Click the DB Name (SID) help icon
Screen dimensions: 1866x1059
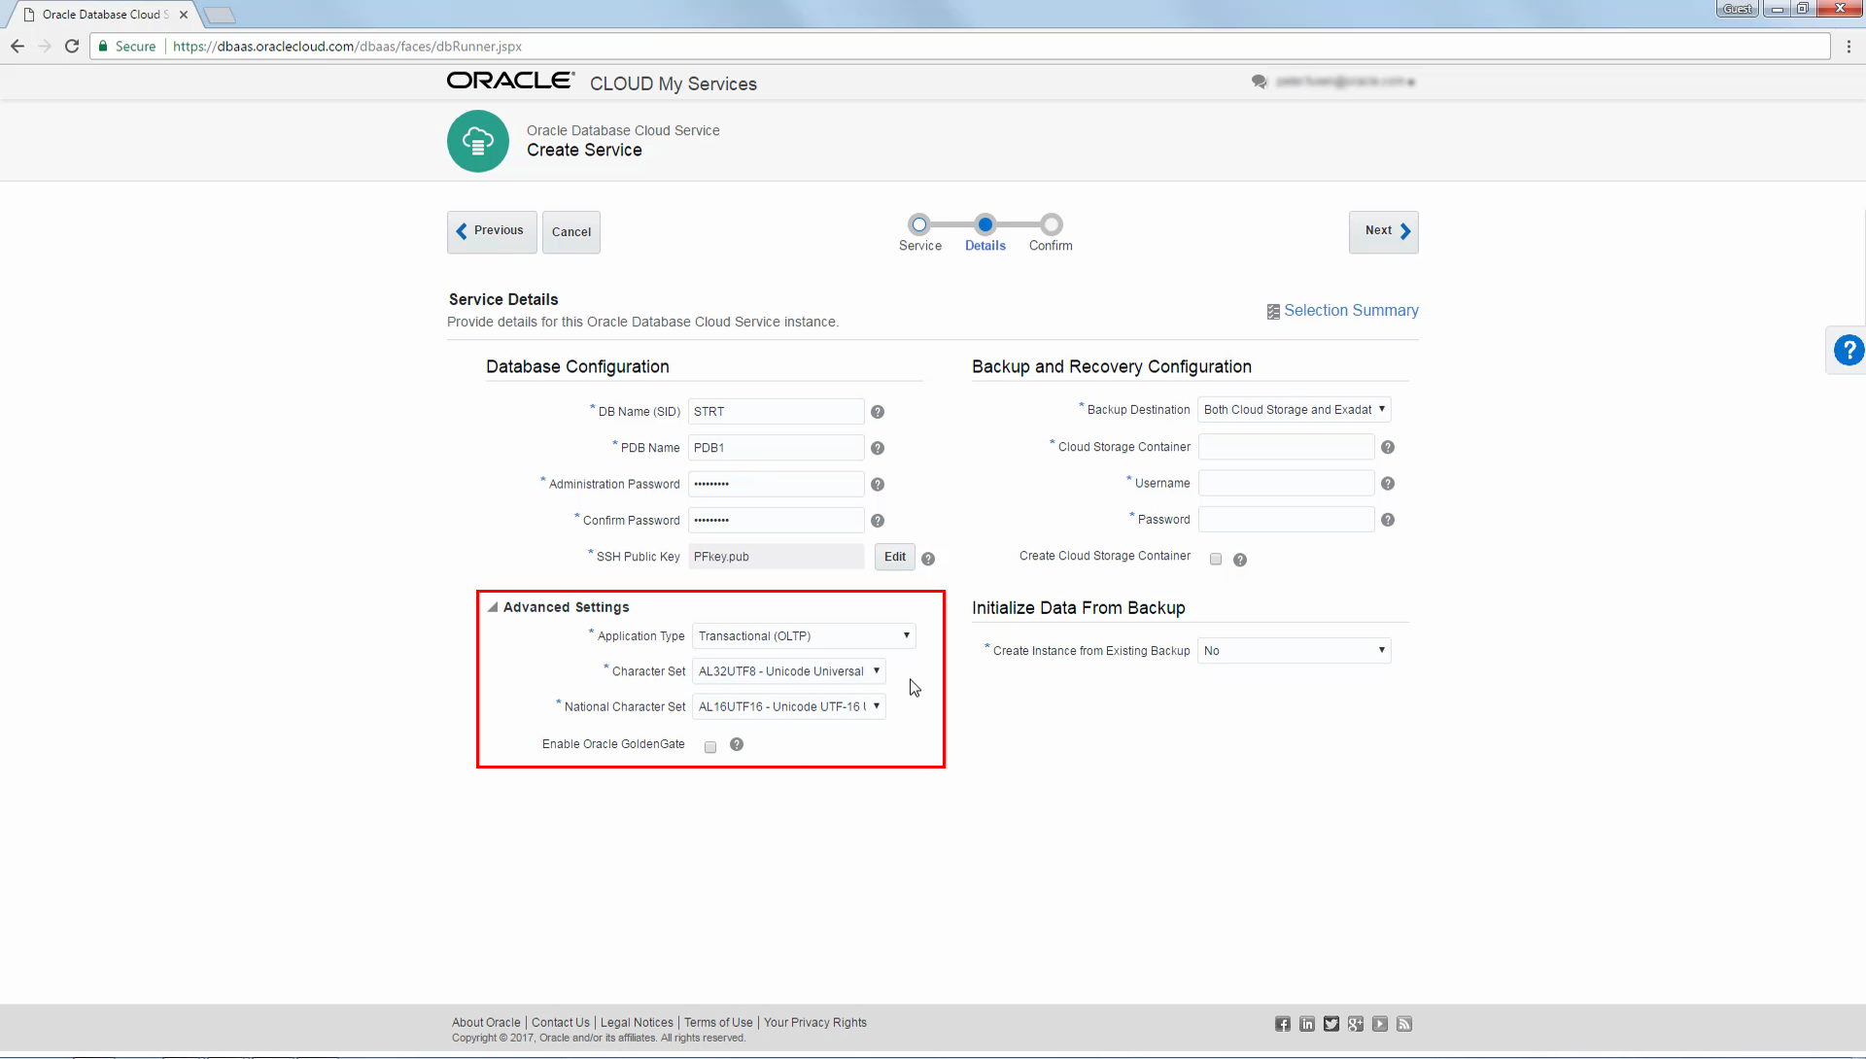tap(878, 412)
